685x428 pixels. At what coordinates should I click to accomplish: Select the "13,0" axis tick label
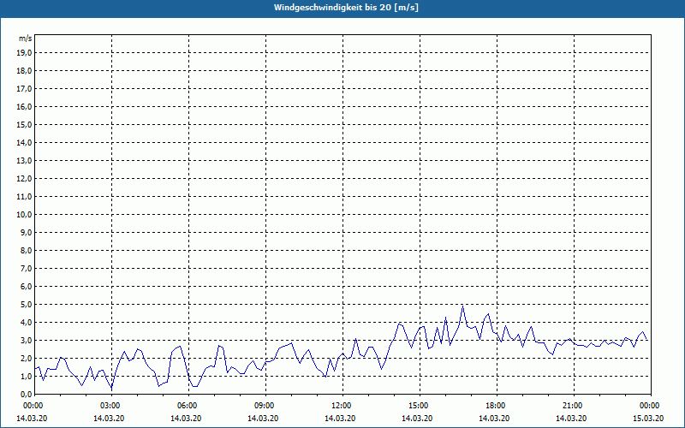(24, 161)
